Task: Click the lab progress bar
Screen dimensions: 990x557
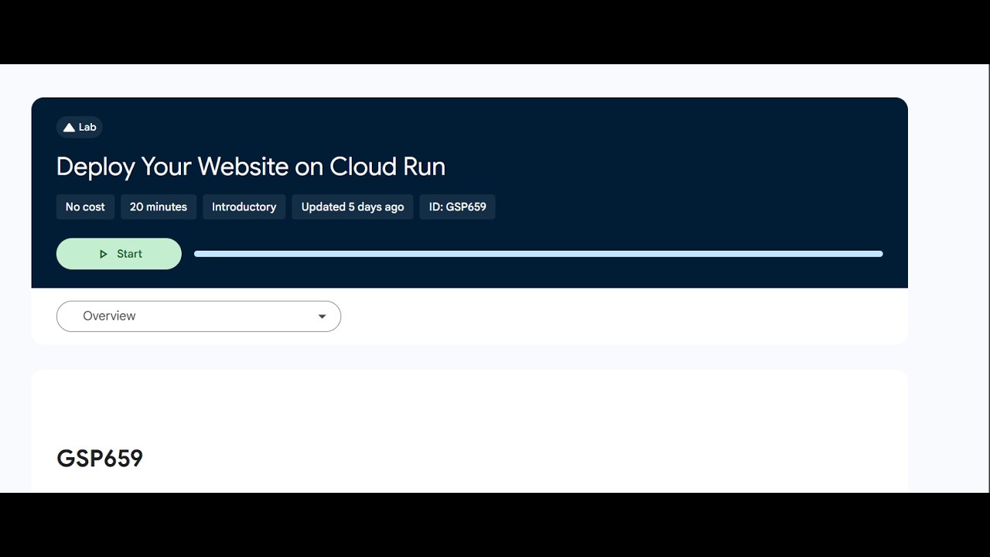Action: [x=538, y=254]
